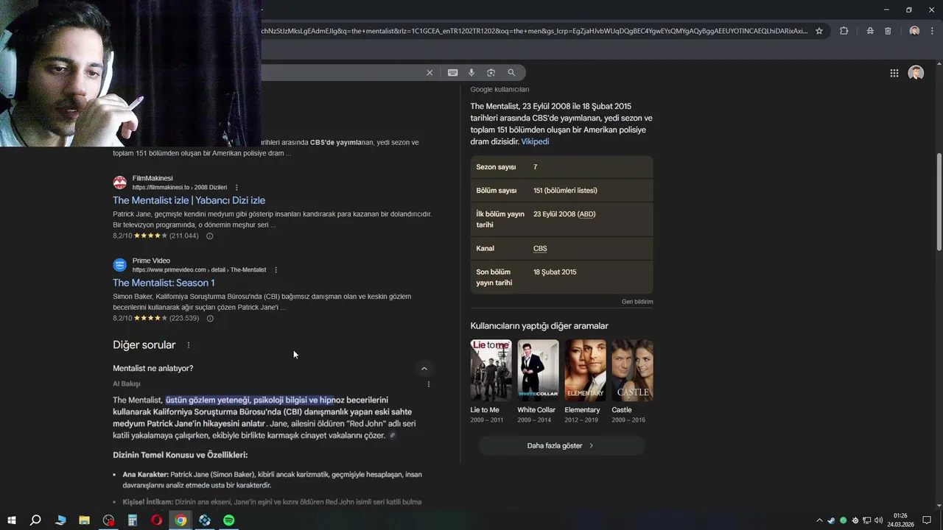Open Opera browser from the taskbar
943x530 pixels.
(157, 520)
